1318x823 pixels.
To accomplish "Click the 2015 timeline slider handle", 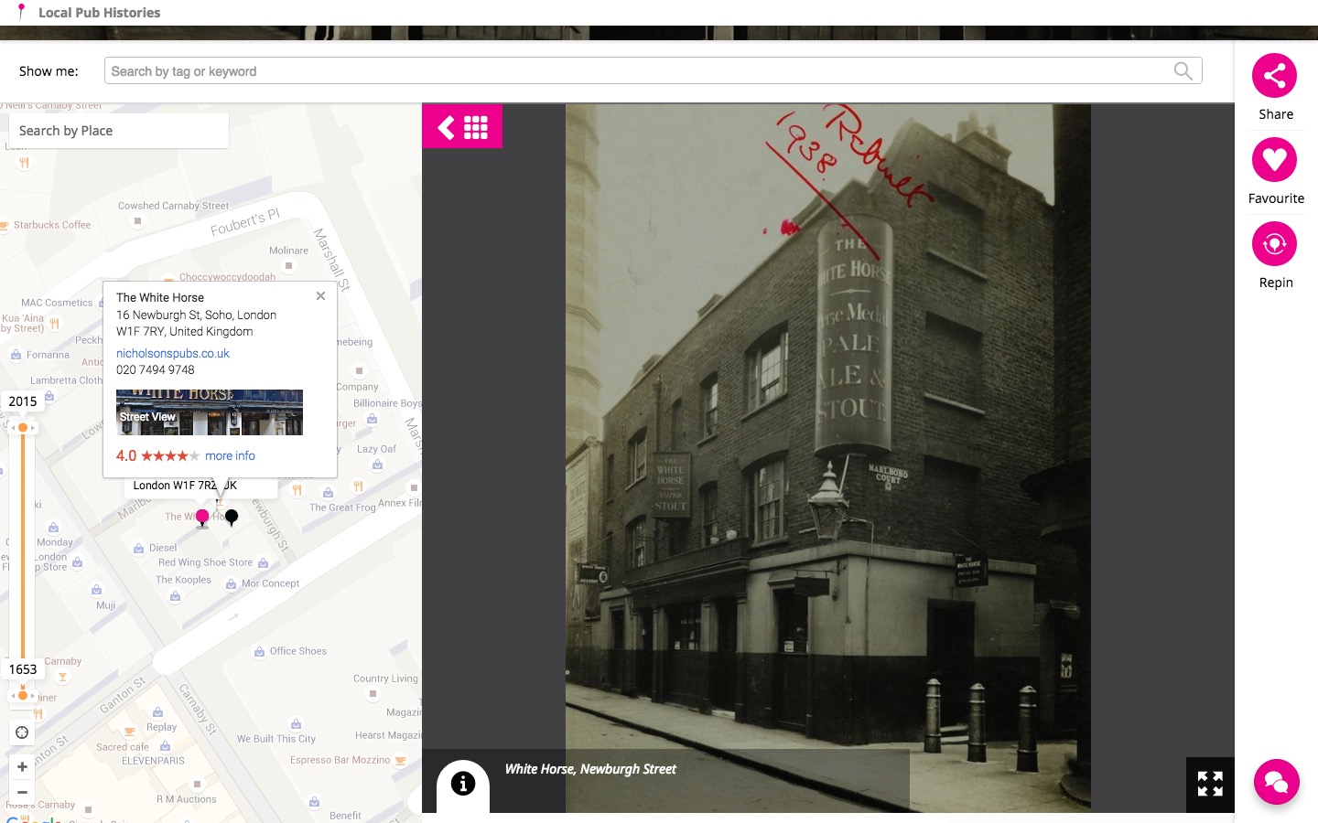I will point(23,428).
